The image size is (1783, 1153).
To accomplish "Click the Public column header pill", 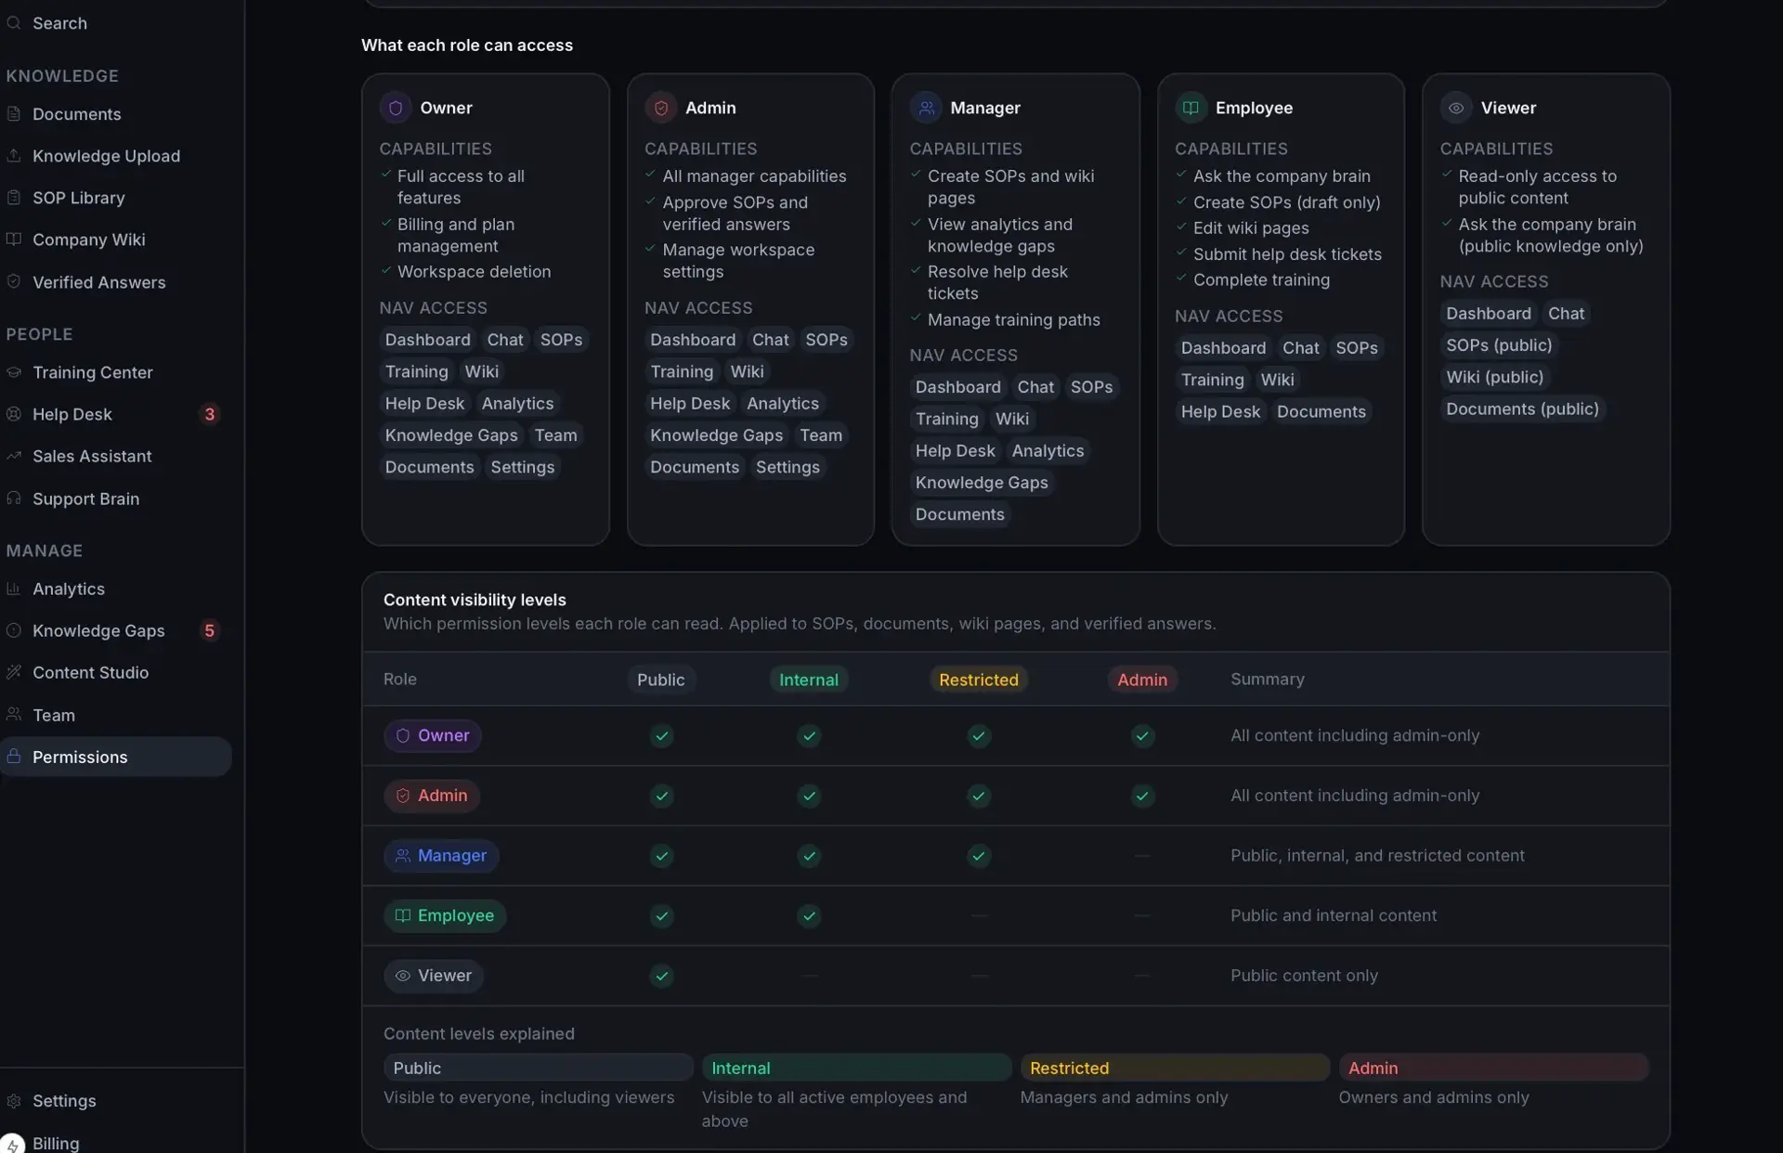I will [661, 680].
